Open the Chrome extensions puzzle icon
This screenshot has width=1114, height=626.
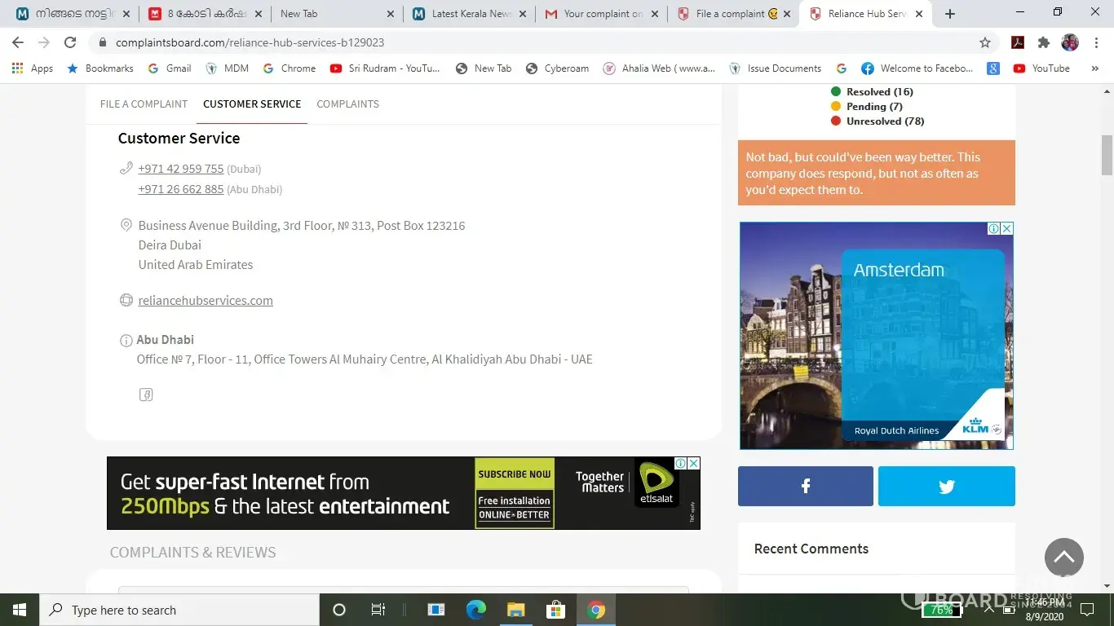(x=1043, y=42)
